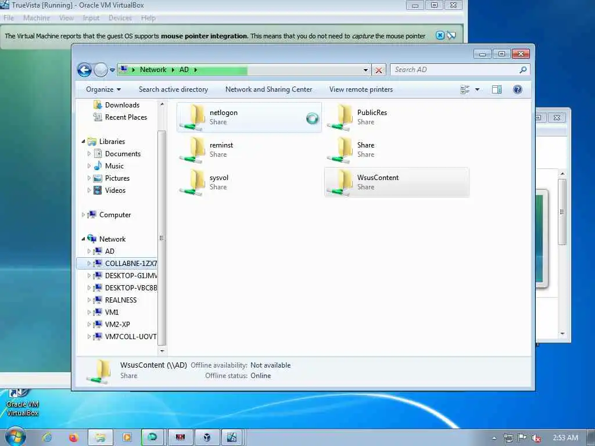
Task: Open the views options dropdown arrow
Action: (x=478, y=89)
